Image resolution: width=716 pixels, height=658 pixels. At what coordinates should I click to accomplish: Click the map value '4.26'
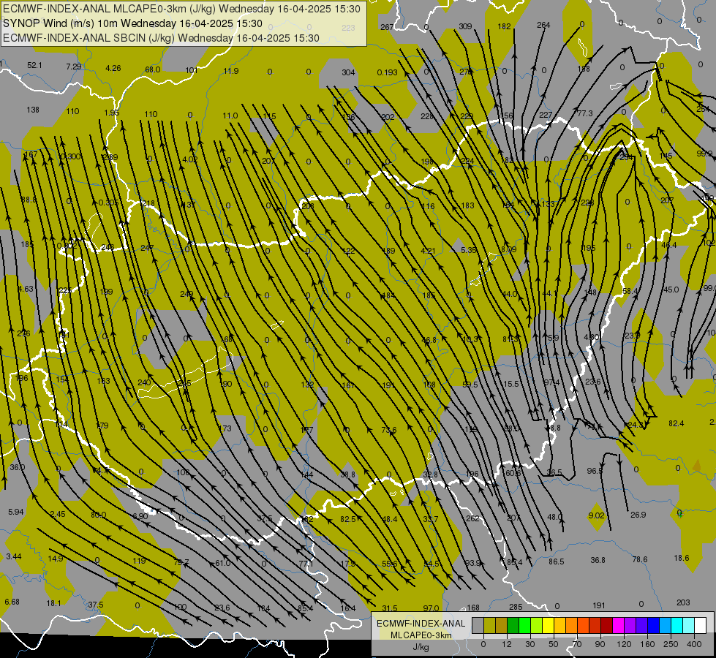[x=113, y=68]
